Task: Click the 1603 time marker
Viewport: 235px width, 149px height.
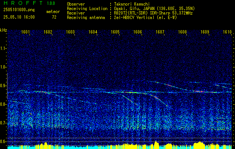Action: click(x=71, y=32)
